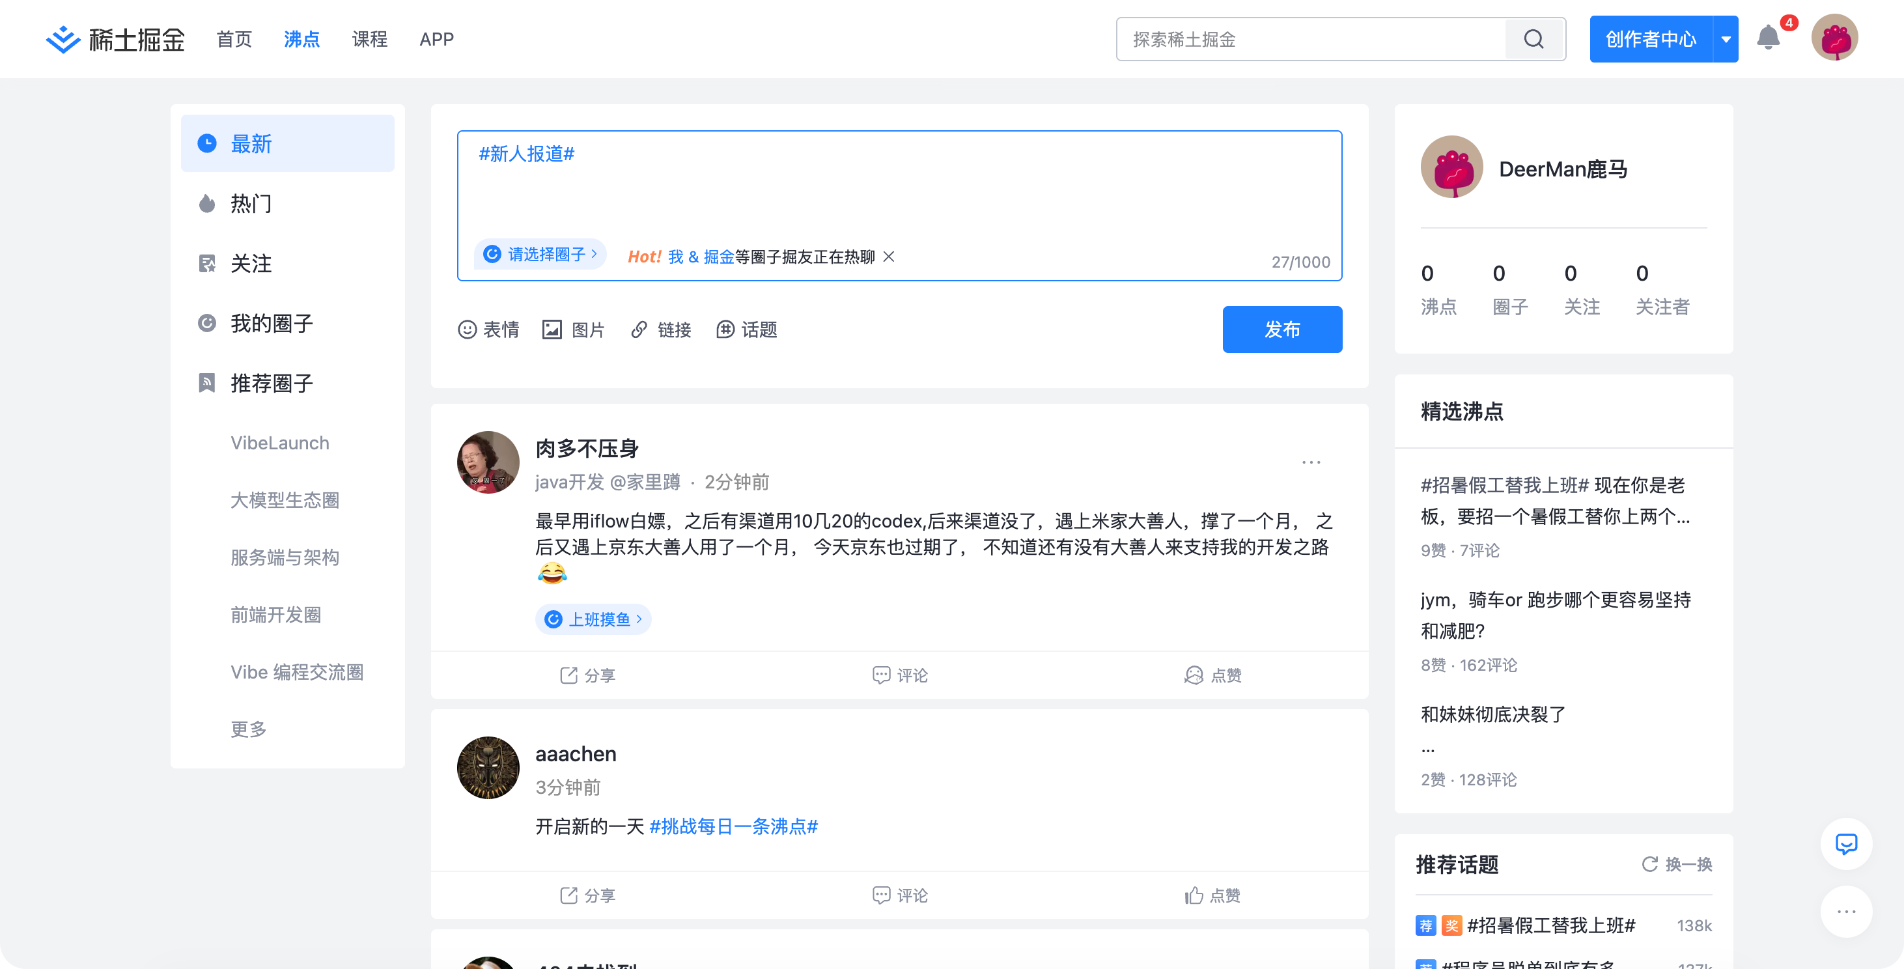Add a topic with 话题

coord(746,330)
